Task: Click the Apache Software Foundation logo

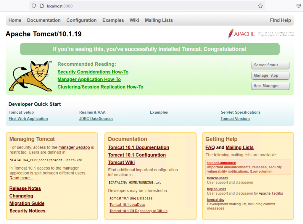Action: point(261,34)
